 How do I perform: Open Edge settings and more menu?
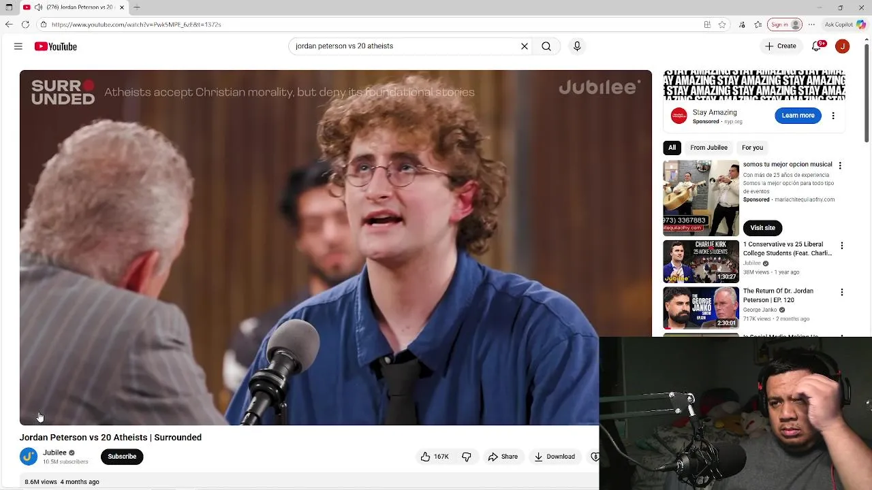(811, 24)
